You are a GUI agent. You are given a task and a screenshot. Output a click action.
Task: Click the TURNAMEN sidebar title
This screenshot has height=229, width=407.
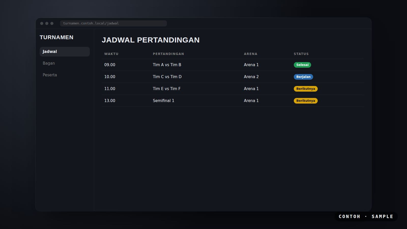[x=56, y=37]
